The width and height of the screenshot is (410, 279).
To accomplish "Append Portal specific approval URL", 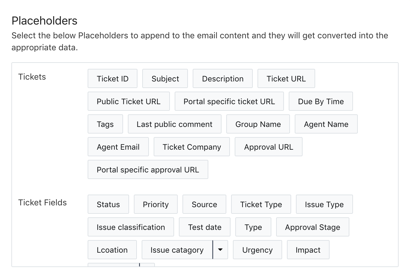I will tap(148, 169).
